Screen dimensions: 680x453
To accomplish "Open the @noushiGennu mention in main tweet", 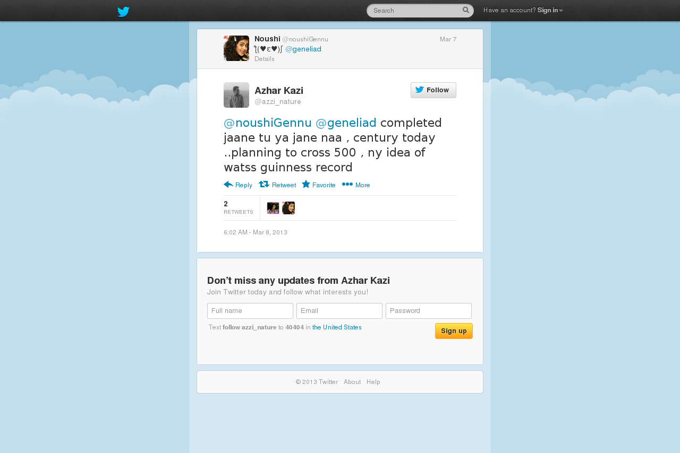I will point(268,123).
